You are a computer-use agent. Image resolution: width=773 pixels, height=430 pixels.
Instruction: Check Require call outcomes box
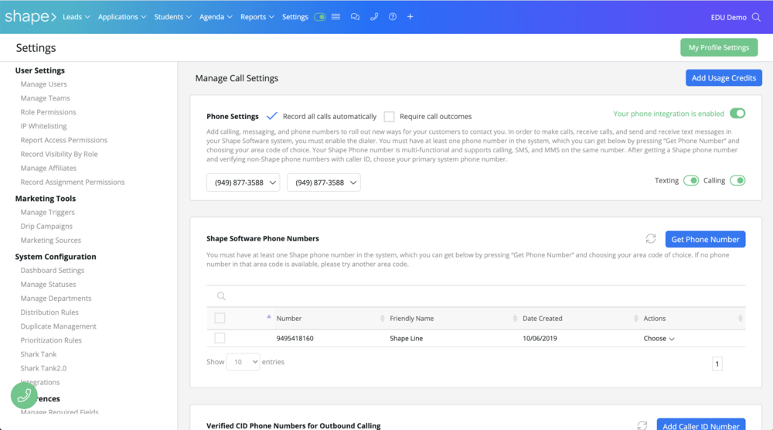[x=389, y=116]
